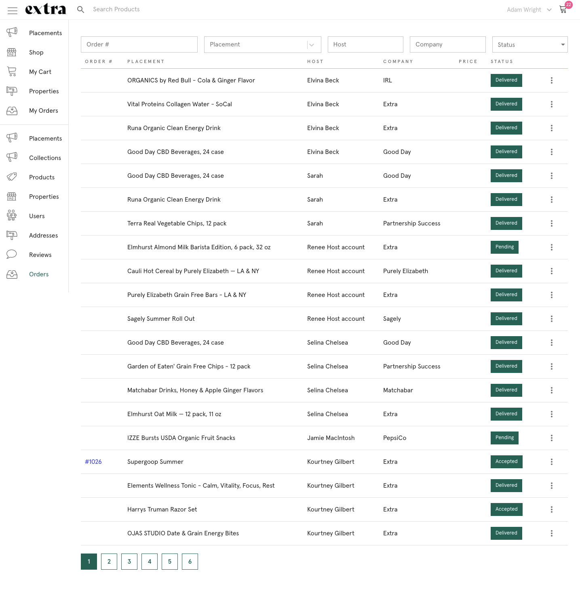This screenshot has height=602, width=580.
Task: Focus the Search Products box
Action: 116,9
